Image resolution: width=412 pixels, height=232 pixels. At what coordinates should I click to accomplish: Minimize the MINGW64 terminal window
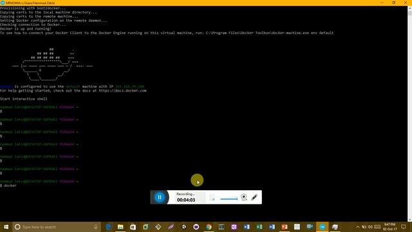click(x=382, y=3)
